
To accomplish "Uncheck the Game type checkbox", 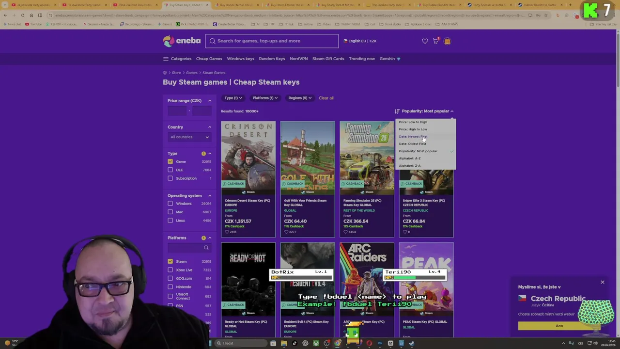I will pyautogui.click(x=170, y=161).
